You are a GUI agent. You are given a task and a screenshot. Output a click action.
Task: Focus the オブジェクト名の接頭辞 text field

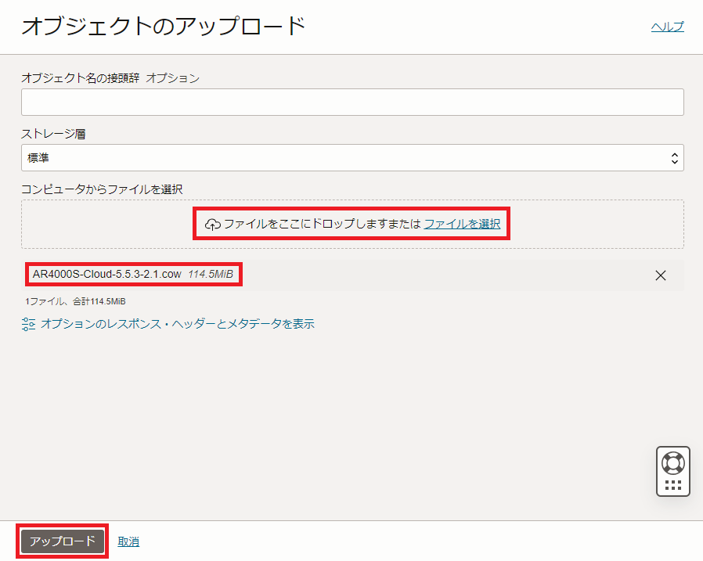(351, 102)
